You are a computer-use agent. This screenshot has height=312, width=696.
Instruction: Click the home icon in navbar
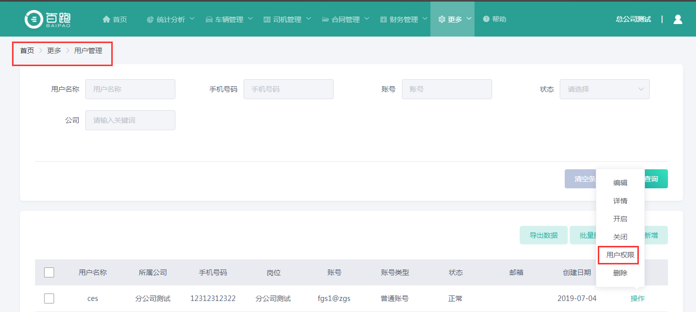[x=106, y=19]
